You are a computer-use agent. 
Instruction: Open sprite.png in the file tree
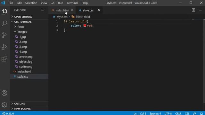[x=29, y=67]
